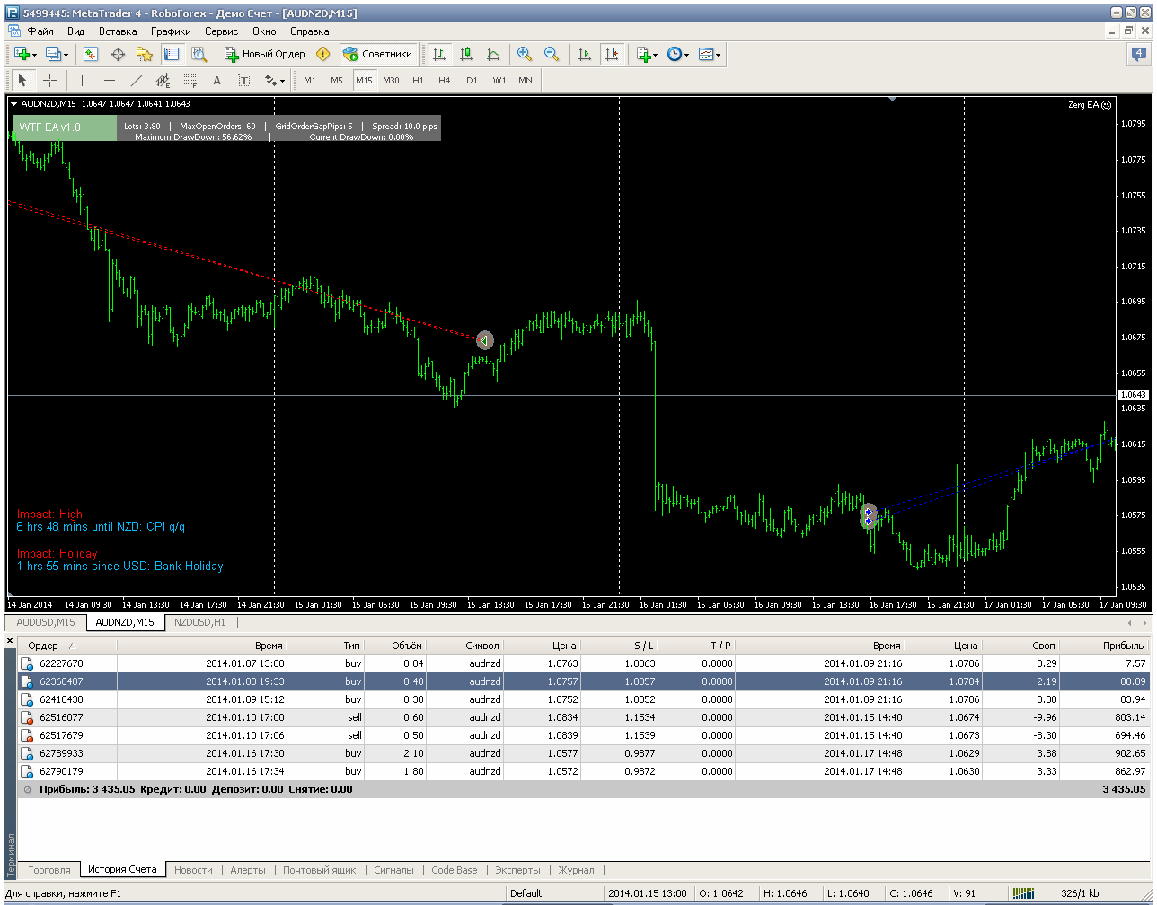This screenshot has width=1157, height=905.
Task: Switch to candlestick chart mode
Action: 466,54
